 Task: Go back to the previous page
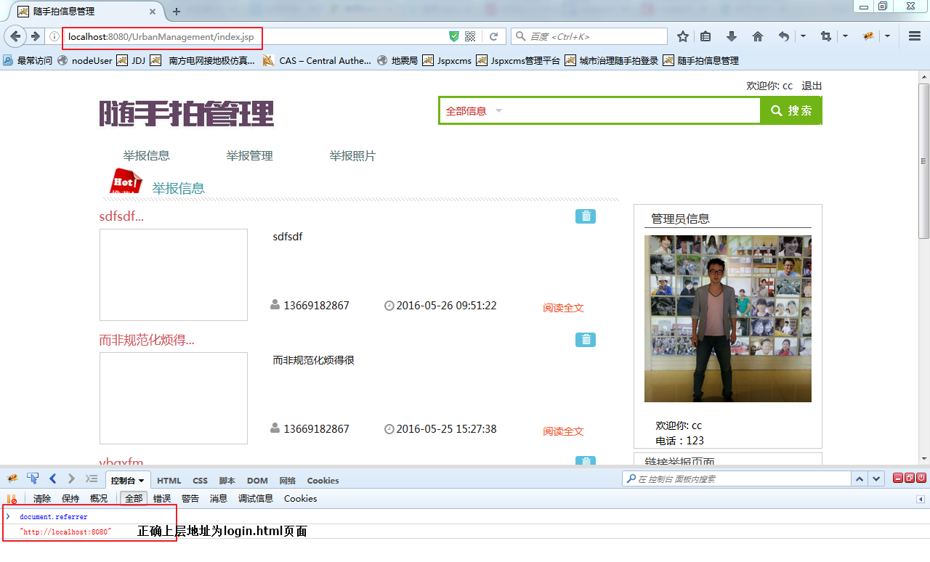(x=16, y=36)
